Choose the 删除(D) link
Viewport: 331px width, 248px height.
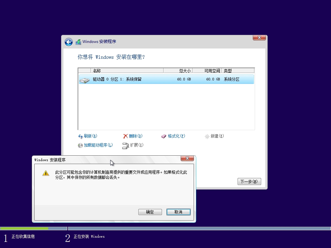[136, 136]
